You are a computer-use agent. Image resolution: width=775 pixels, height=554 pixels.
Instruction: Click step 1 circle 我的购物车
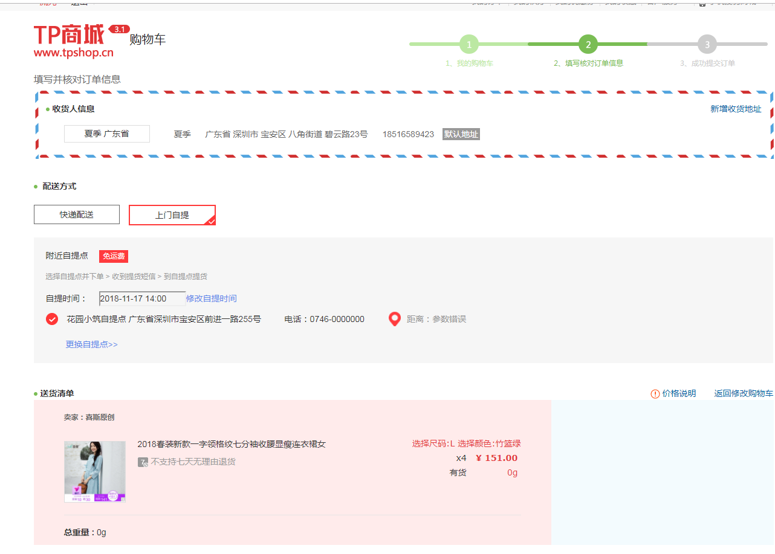(469, 44)
